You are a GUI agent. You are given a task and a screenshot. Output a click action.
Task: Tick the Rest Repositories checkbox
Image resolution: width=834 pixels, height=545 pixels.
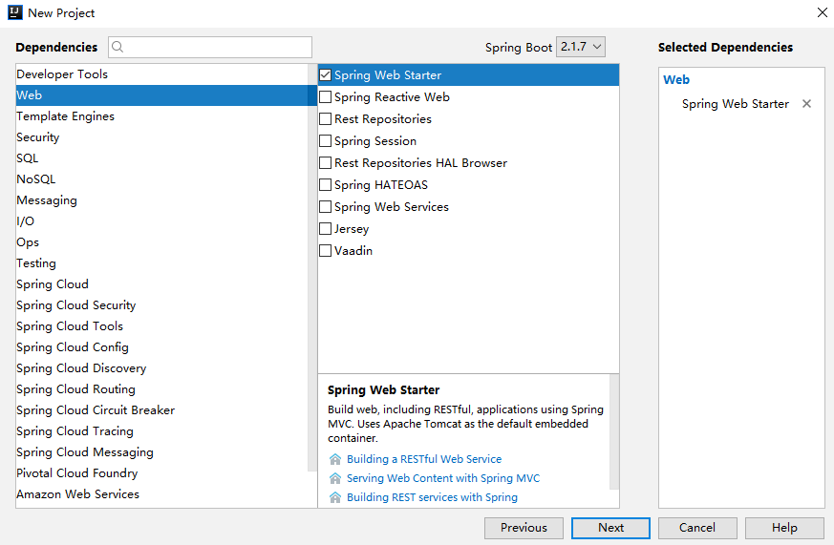[x=326, y=119]
